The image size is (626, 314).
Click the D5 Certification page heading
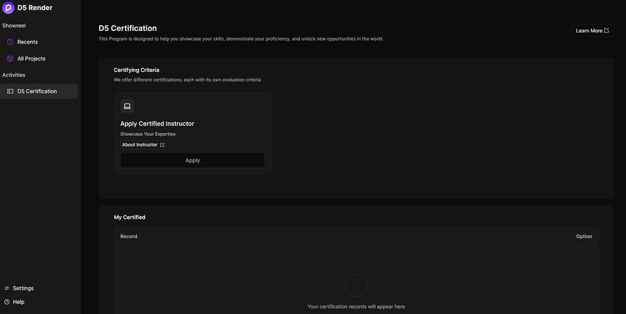point(128,28)
